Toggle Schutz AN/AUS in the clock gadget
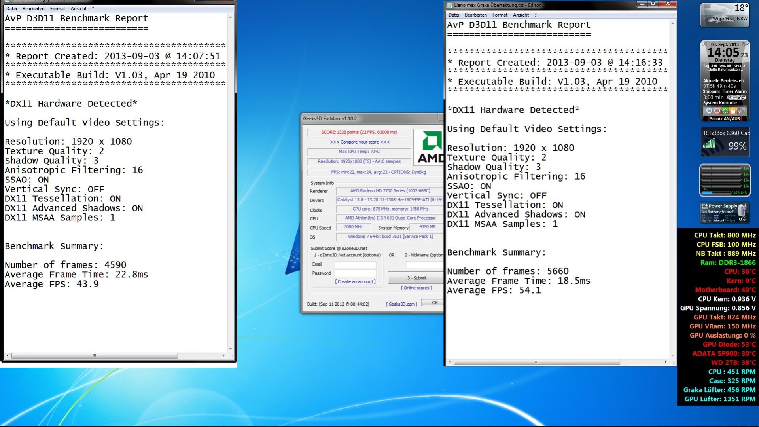The image size is (759, 427). [x=725, y=118]
